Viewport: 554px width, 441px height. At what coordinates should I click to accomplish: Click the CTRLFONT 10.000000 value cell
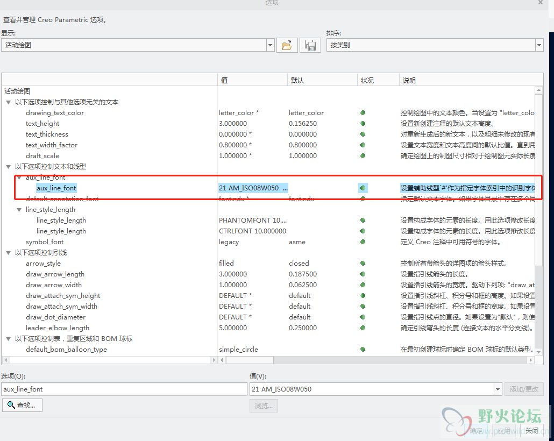point(253,231)
